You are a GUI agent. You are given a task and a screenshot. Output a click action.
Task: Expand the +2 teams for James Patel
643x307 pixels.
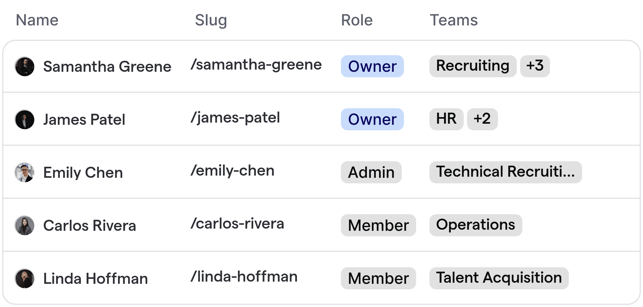pyautogui.click(x=482, y=119)
